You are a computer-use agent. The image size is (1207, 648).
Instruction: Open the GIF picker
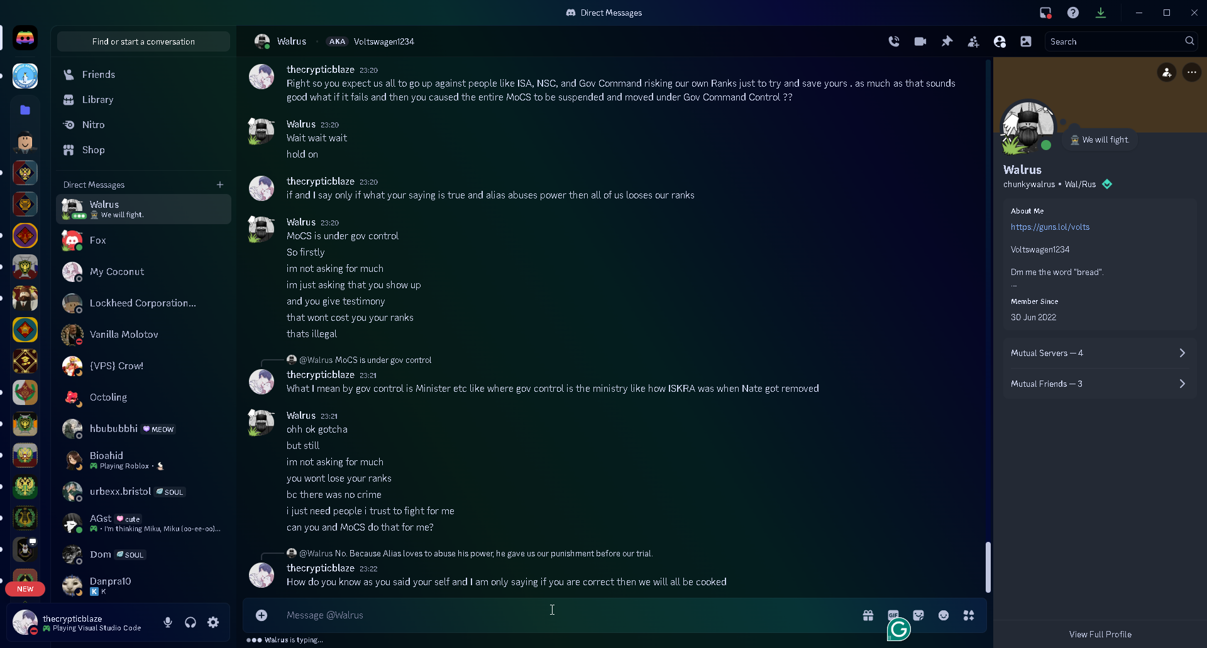point(893,615)
